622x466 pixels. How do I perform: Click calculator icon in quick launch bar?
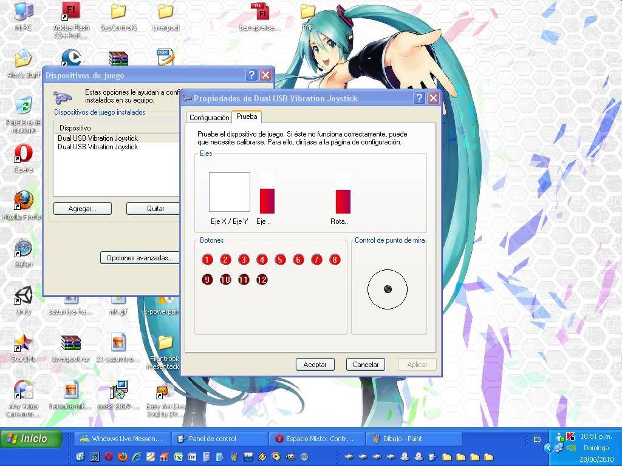(207, 457)
